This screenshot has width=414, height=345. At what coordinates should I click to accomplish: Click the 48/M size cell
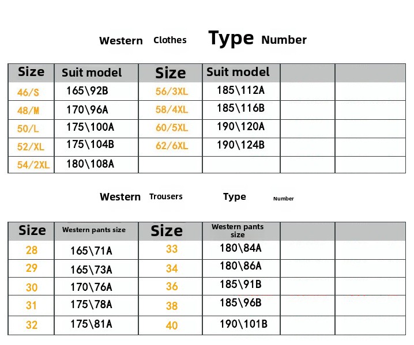tap(28, 110)
